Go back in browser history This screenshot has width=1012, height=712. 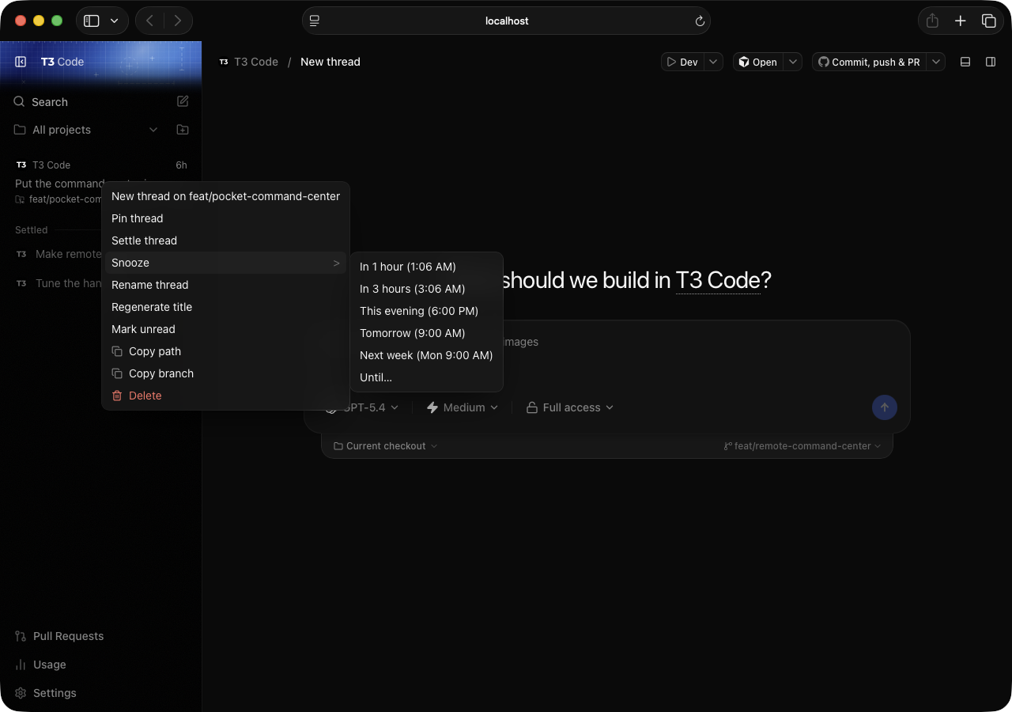pyautogui.click(x=150, y=21)
